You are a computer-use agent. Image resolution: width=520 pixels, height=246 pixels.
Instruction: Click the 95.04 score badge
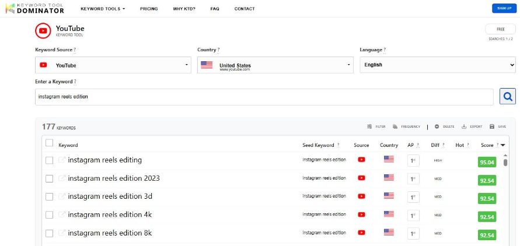coord(487,162)
